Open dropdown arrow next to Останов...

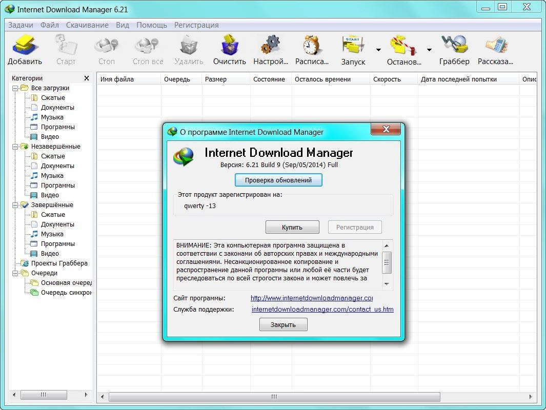(x=429, y=50)
